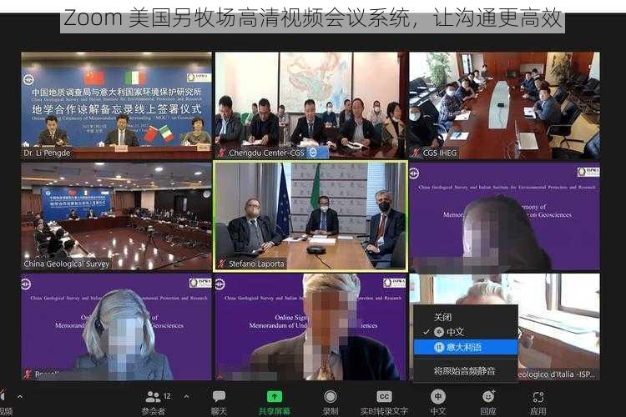Select CGS IHEG video tile

pyautogui.click(x=504, y=106)
